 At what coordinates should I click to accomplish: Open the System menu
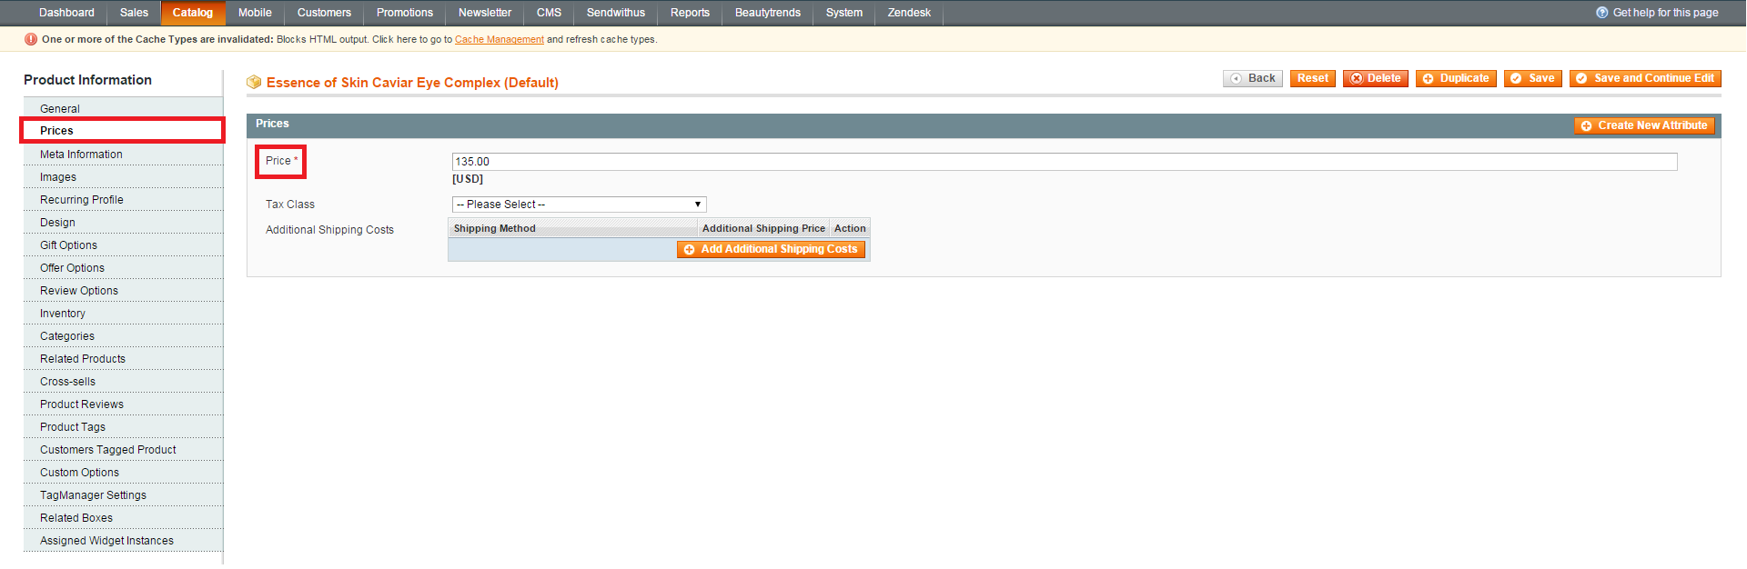(844, 13)
